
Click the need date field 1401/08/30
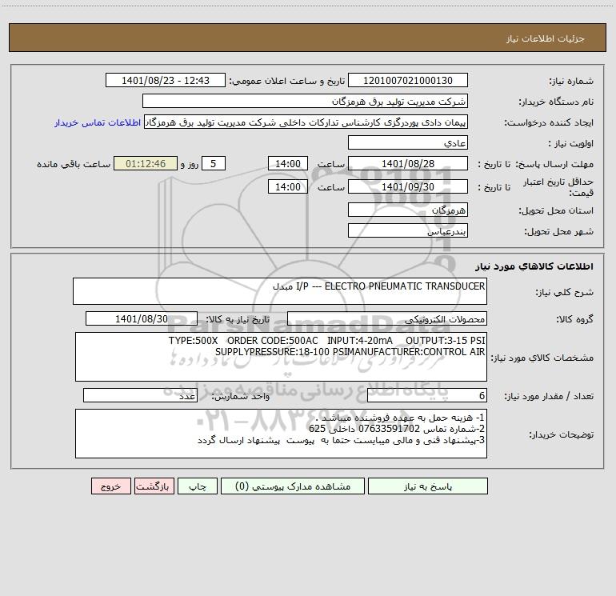click(142, 318)
